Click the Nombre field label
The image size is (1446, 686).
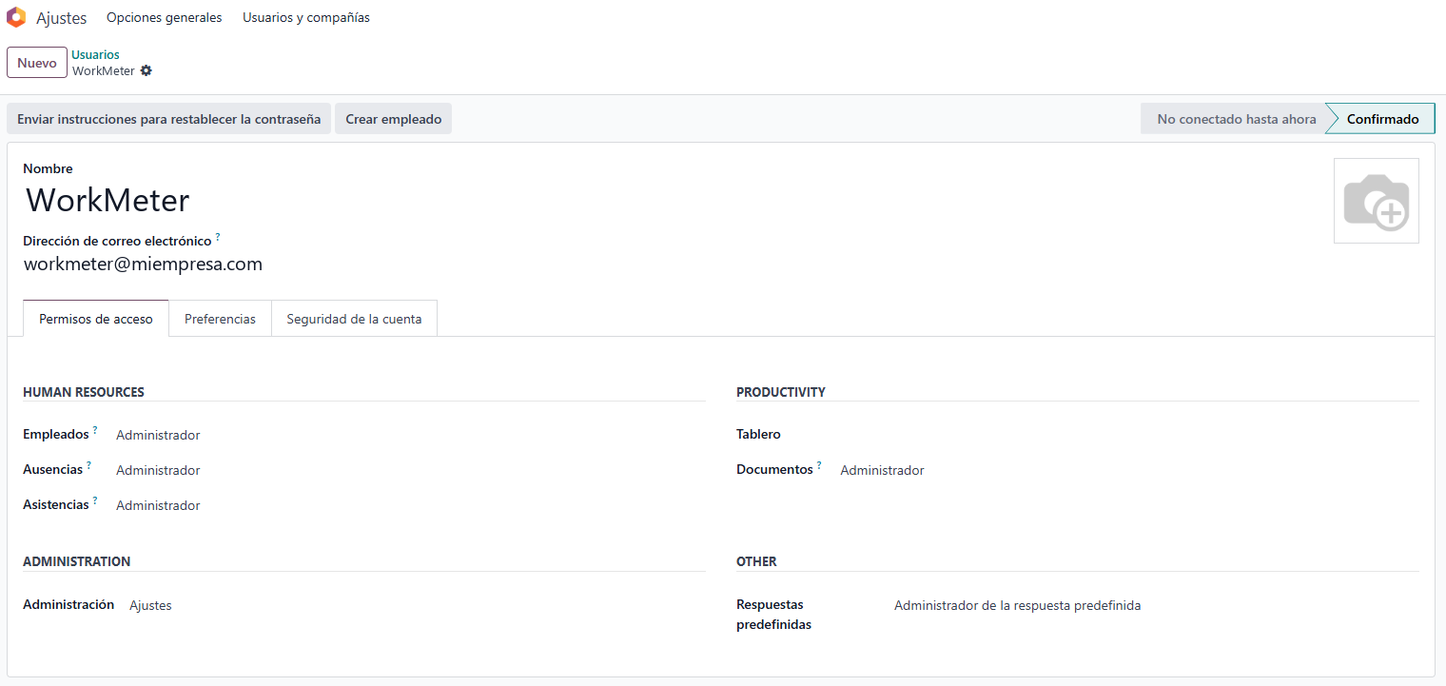(49, 168)
